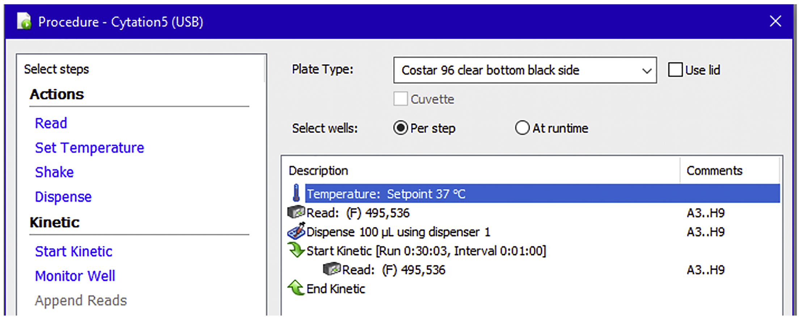Viewport: 799px width, 317px height.
Task: Click the Monitor Well link
Action: point(75,276)
